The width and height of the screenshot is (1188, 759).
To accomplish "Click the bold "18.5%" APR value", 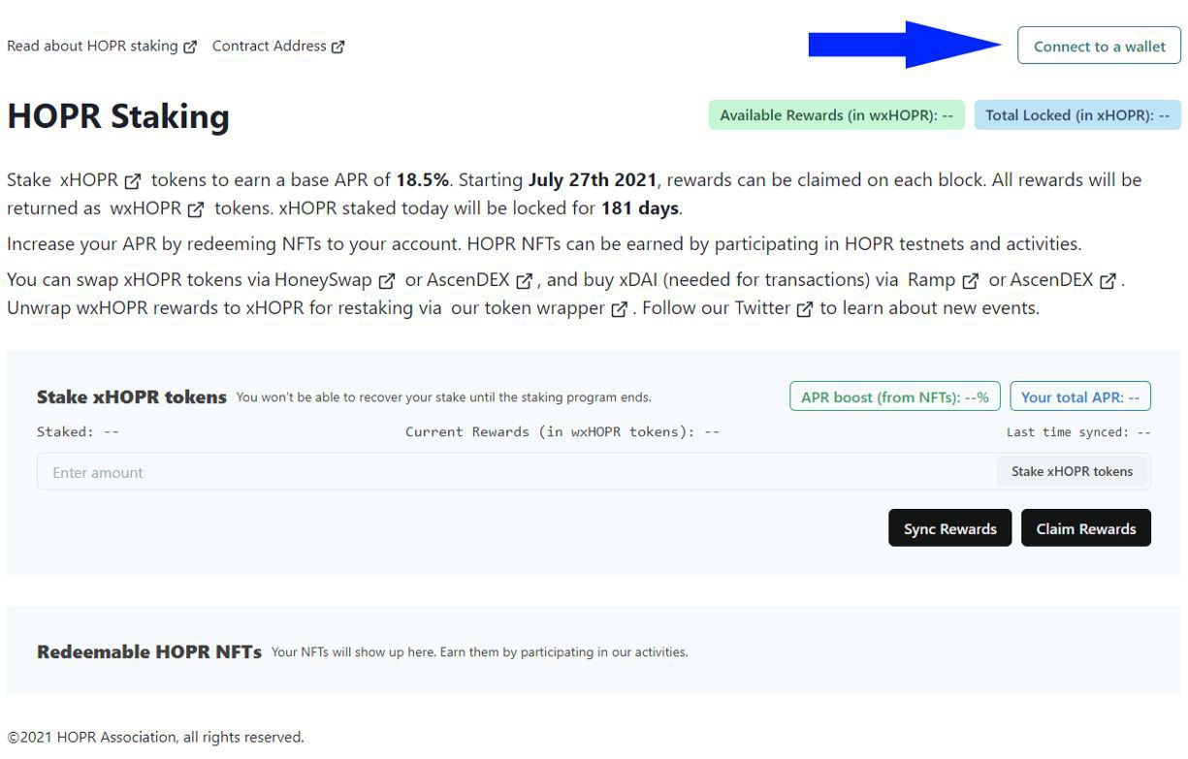I will pos(422,179).
